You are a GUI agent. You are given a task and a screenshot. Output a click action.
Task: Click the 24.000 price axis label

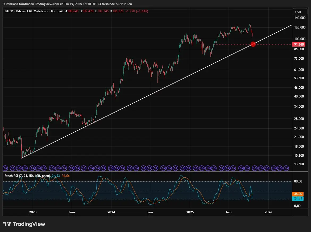tap(299, 128)
